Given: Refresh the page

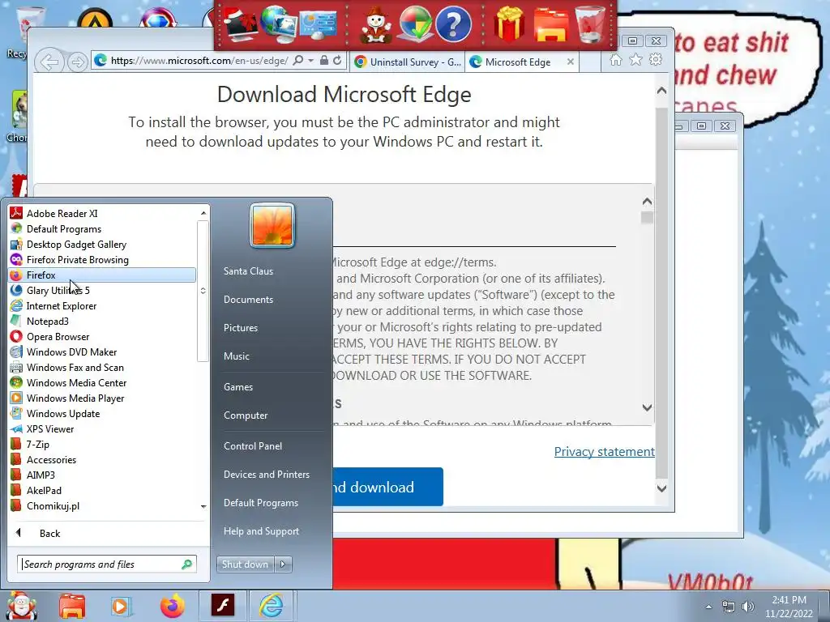Looking at the screenshot, I should 337,60.
